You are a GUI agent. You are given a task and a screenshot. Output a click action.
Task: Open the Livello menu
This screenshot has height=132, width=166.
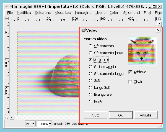pos(100,12)
